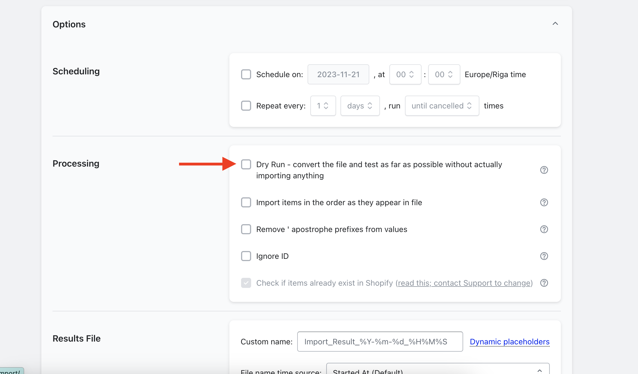Click help icon next to Dry Run option

tap(544, 170)
